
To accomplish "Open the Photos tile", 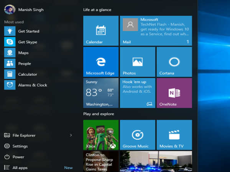I will pos(138,62).
